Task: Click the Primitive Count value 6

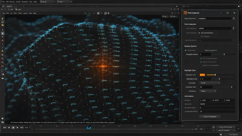Action: (201, 108)
